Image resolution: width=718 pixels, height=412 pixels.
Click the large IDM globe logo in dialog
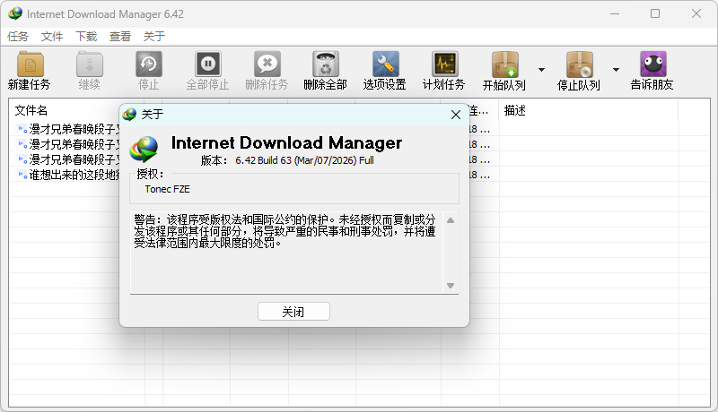pos(144,149)
